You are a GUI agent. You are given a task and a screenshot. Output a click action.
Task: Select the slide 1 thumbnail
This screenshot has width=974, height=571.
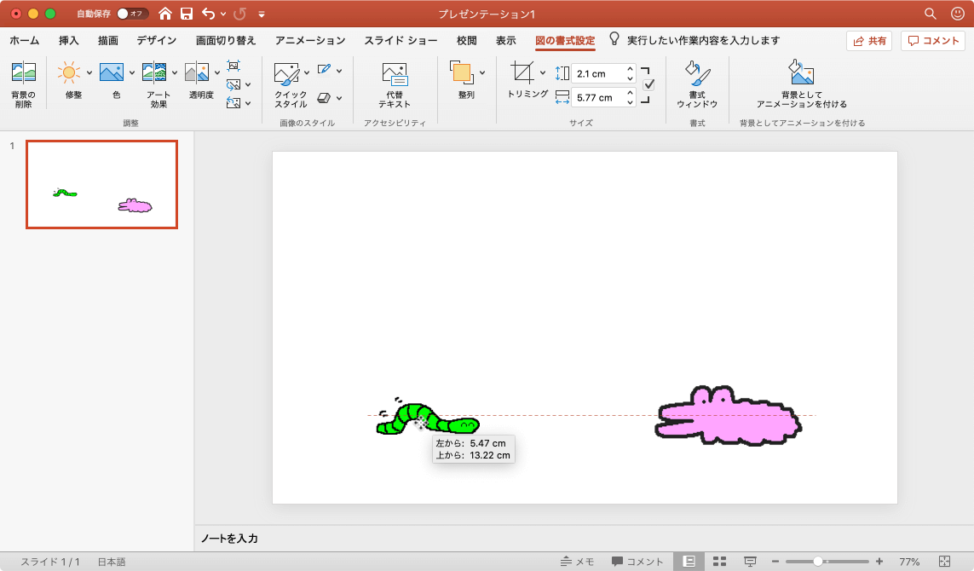(101, 185)
